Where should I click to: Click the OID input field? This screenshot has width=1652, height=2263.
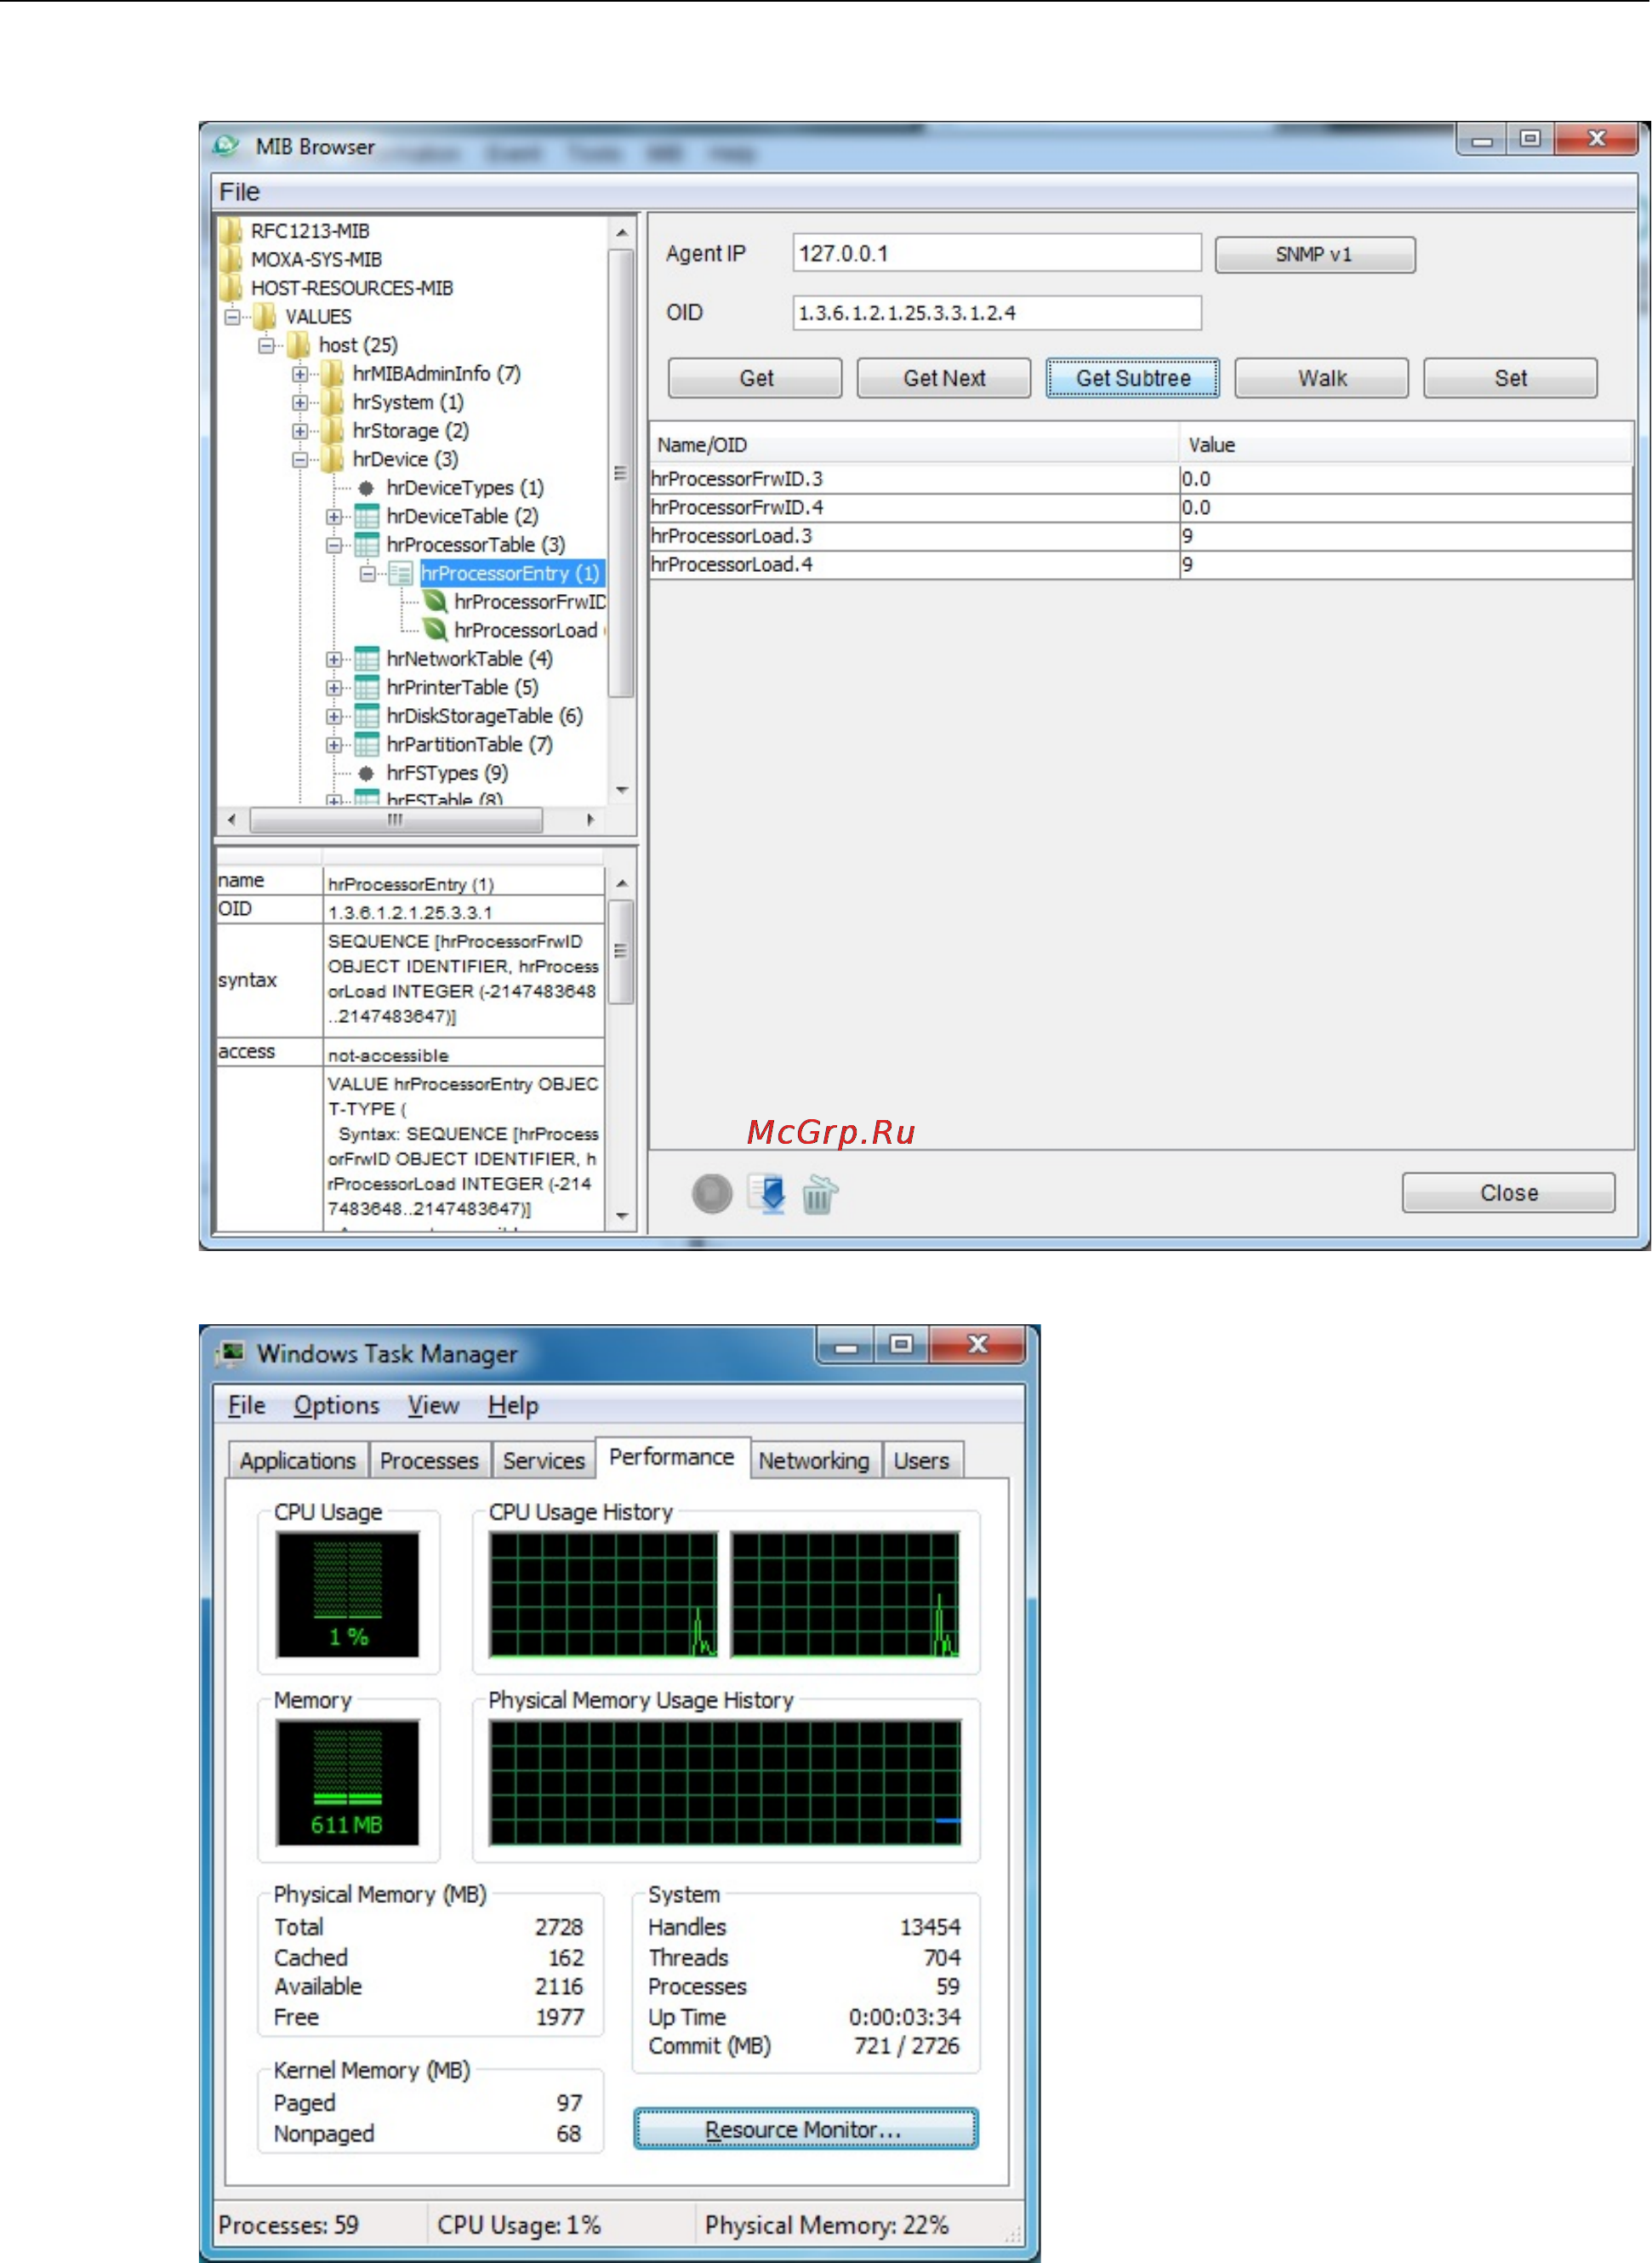(x=997, y=312)
